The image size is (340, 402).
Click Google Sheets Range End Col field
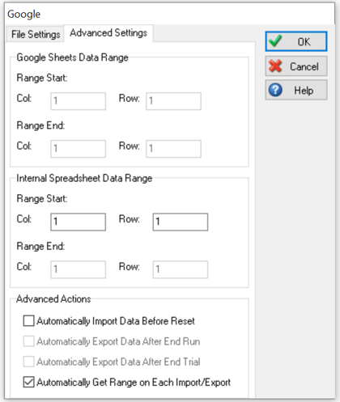[x=78, y=149]
